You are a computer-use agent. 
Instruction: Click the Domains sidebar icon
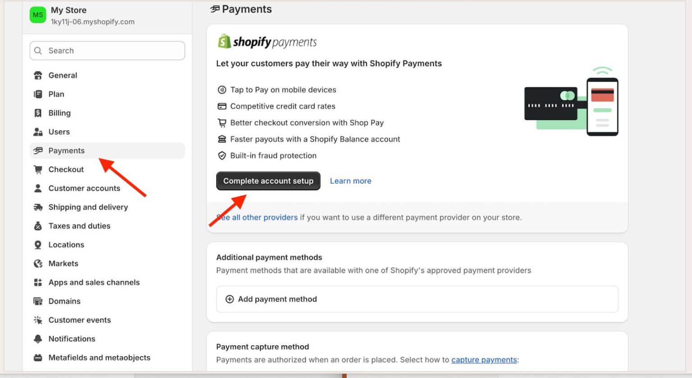[x=39, y=301]
